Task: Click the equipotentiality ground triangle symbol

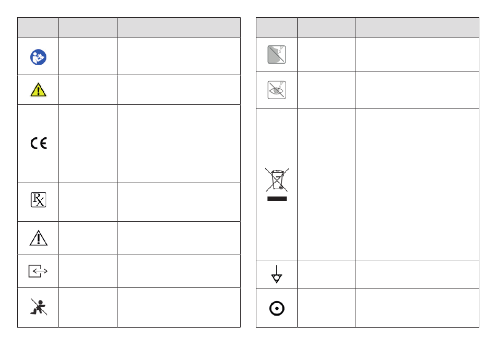Action: pos(277,274)
